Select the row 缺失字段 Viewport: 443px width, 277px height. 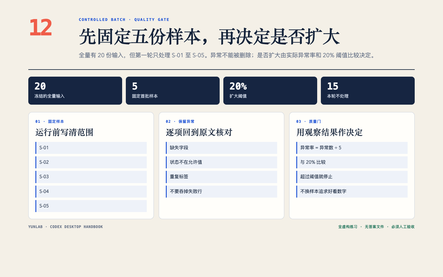[221, 148]
